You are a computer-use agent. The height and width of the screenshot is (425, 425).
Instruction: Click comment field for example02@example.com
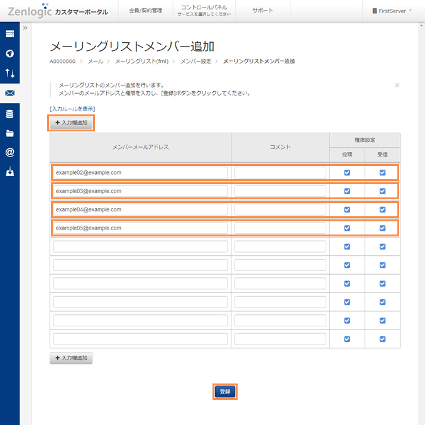[x=280, y=173]
